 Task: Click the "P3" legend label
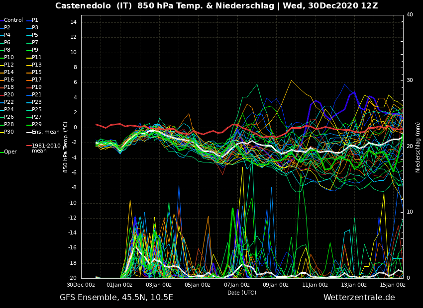click(x=35, y=28)
